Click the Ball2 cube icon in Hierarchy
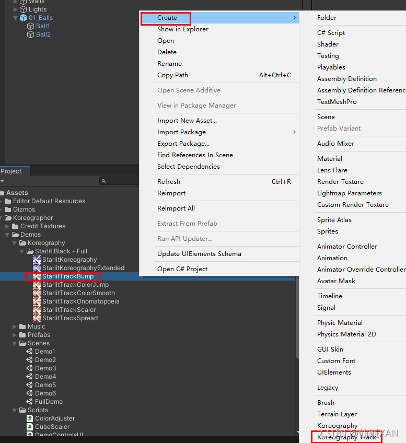 30,34
